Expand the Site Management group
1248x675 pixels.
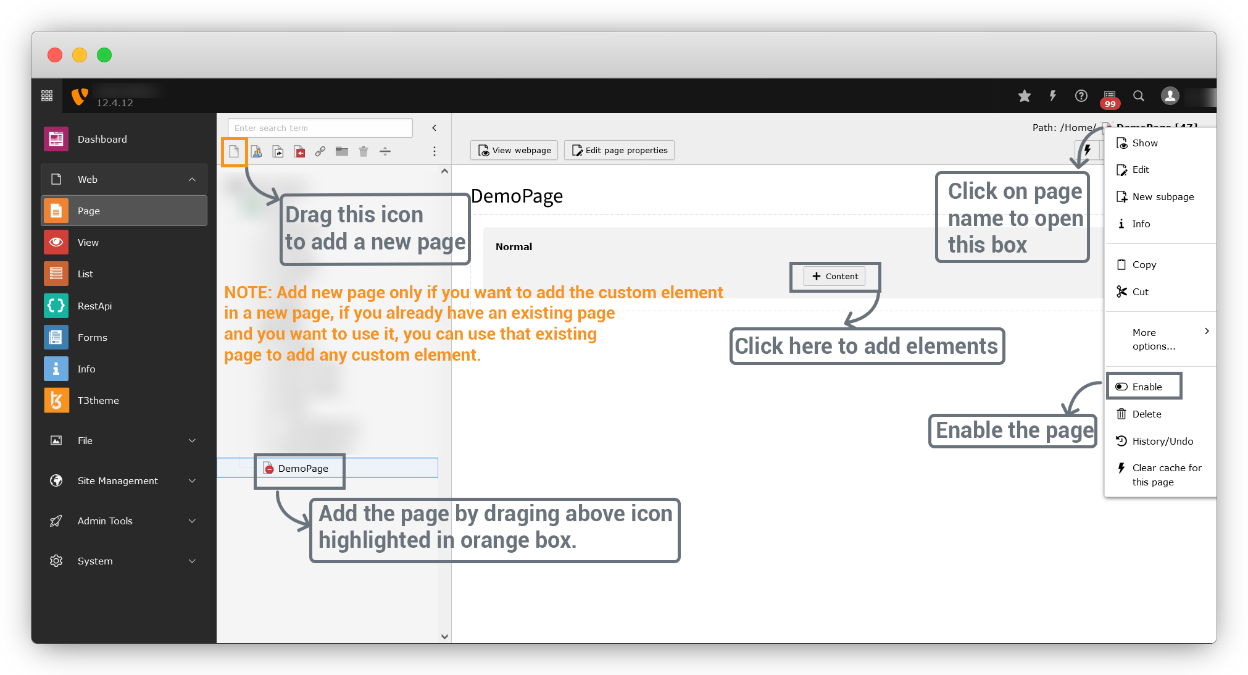tap(192, 480)
